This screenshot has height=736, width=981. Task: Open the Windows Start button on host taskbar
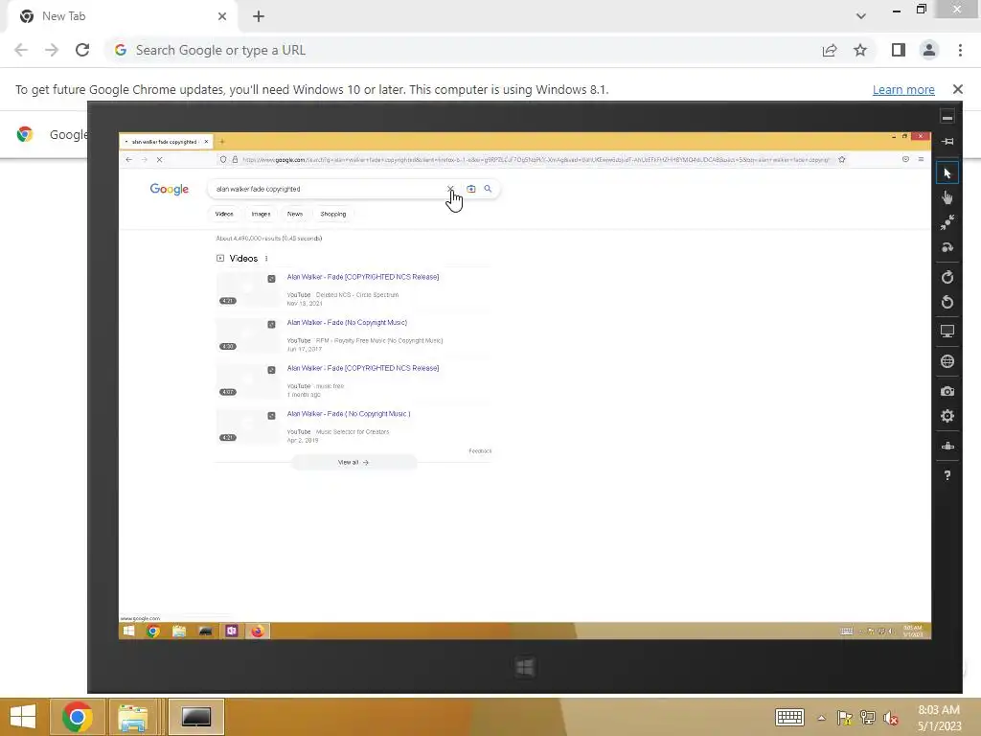point(23,717)
